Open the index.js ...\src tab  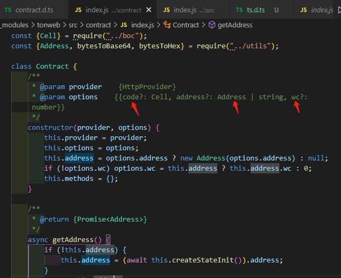click(x=192, y=10)
